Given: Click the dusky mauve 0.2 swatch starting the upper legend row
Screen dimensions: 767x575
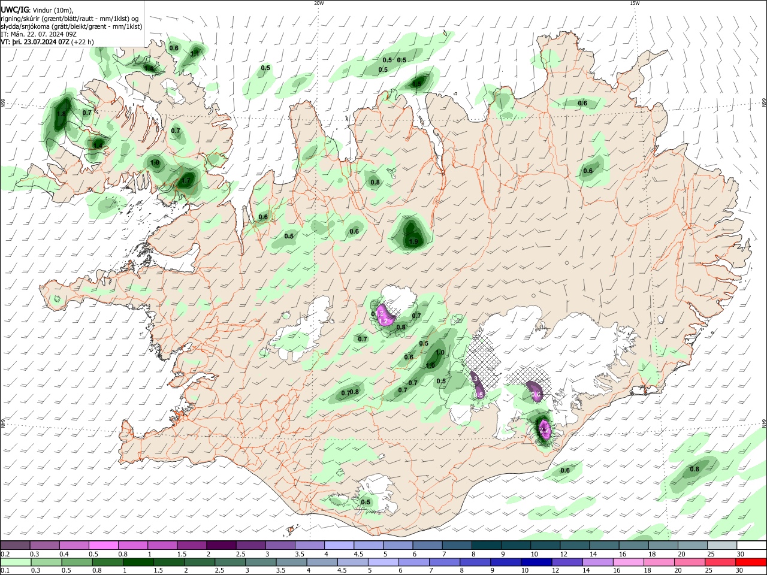Looking at the screenshot, I should tap(15, 545).
